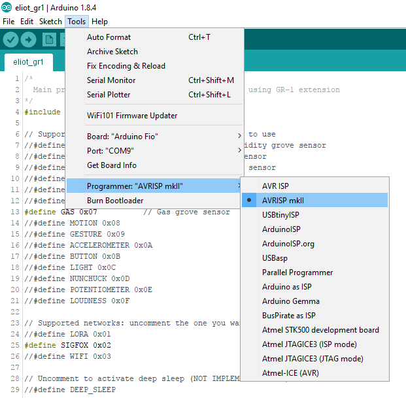Click comment 'using GR-1 extension'
This screenshot has width=406, height=398.
(294, 90)
